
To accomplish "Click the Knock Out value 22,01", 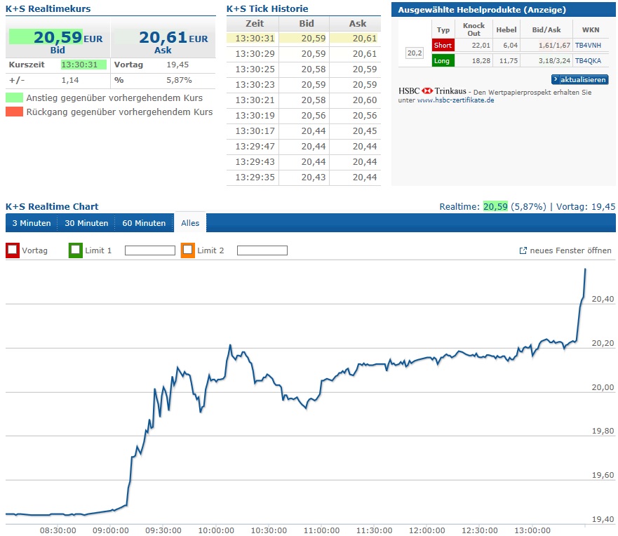I will [x=481, y=46].
